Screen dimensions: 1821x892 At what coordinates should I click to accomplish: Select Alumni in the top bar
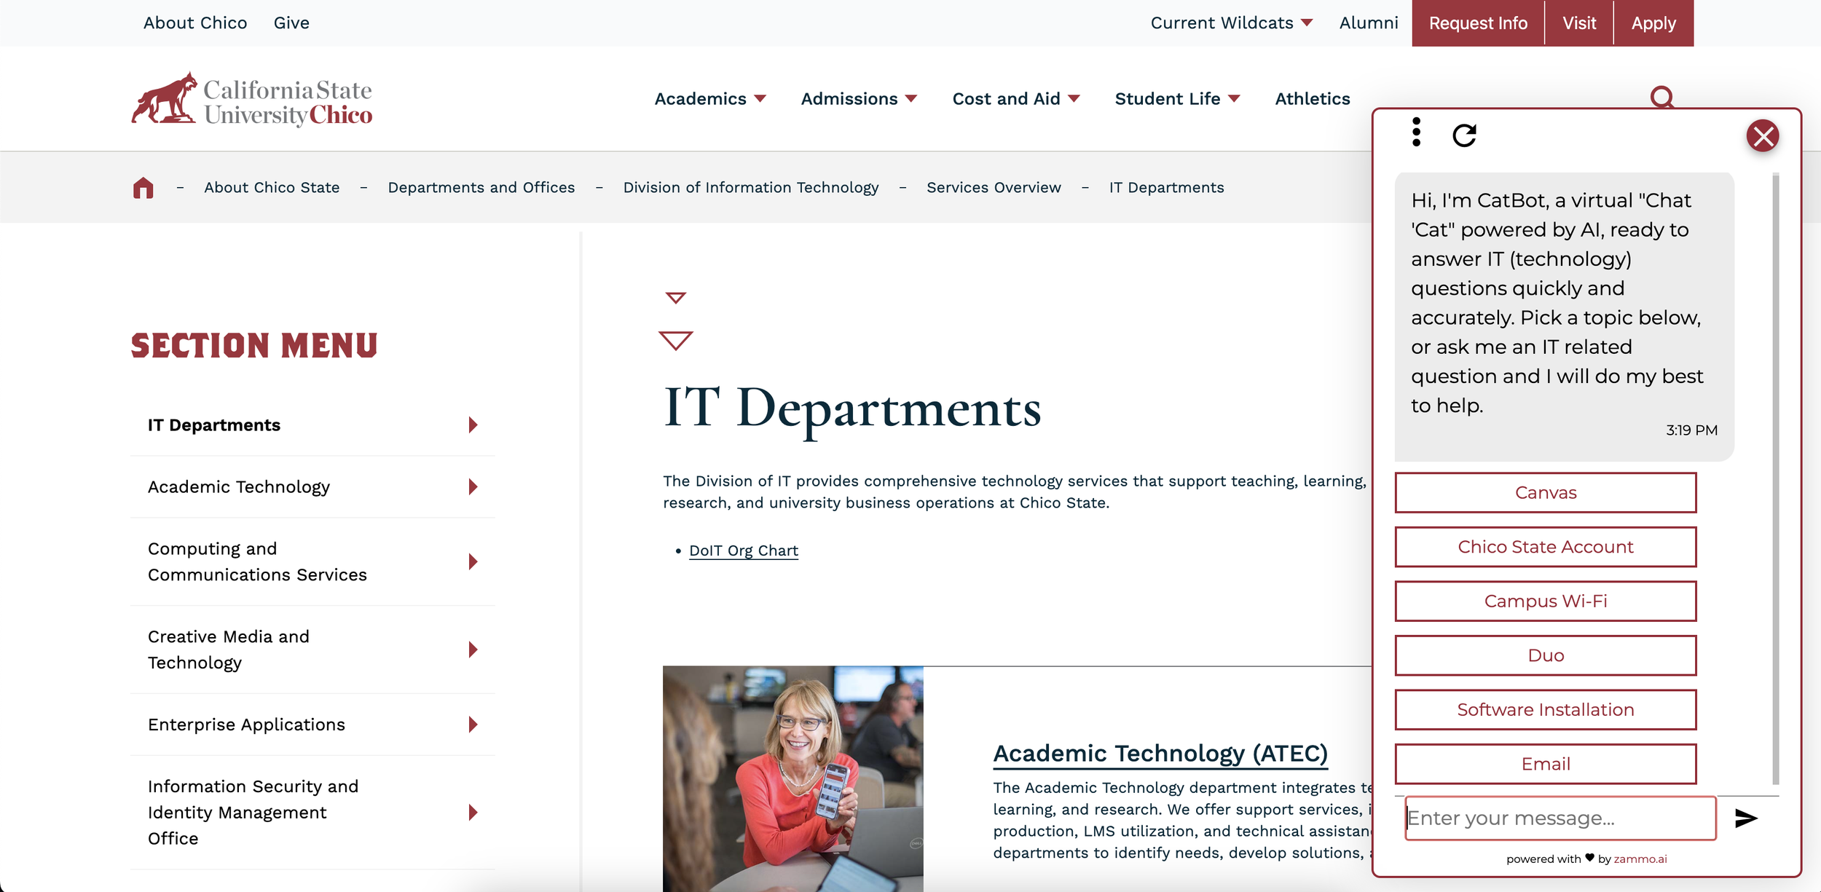(x=1368, y=23)
